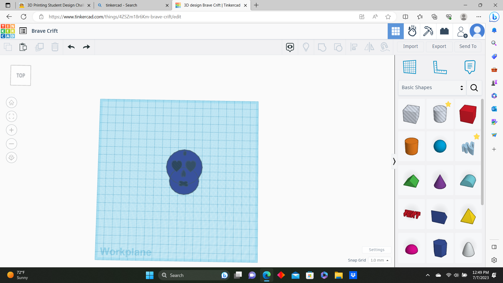Enable the snap magnet tool
503x283 pixels.
click(384, 47)
